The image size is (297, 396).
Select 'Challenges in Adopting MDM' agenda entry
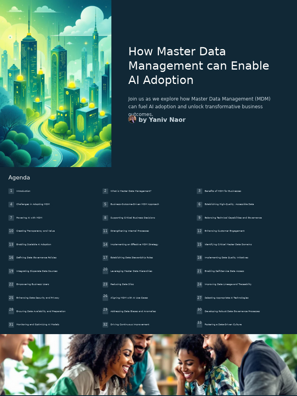pyautogui.click(x=33, y=204)
